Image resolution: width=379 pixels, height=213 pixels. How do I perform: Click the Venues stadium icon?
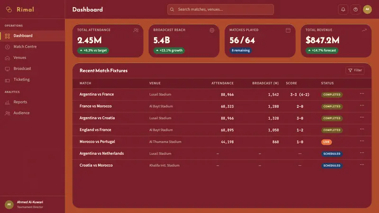pos(8,58)
